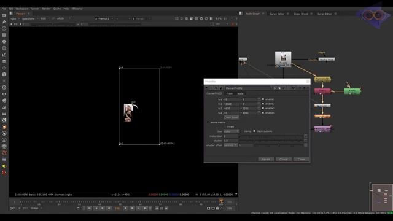Open the Filter nodes toolbar icon
Screen dimensions: 393x221
pyautogui.click(x=4, y=48)
